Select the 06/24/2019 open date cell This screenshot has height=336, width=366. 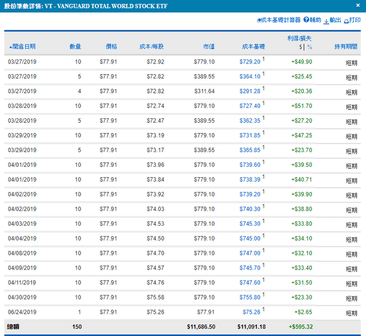(x=22, y=312)
